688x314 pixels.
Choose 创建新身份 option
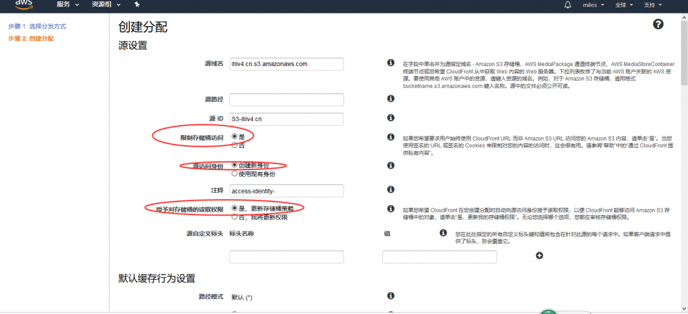[234, 165]
